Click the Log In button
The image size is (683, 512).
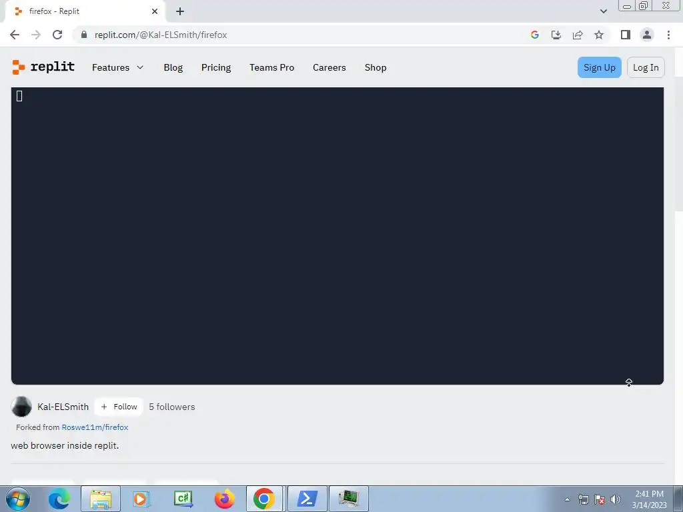tap(646, 67)
